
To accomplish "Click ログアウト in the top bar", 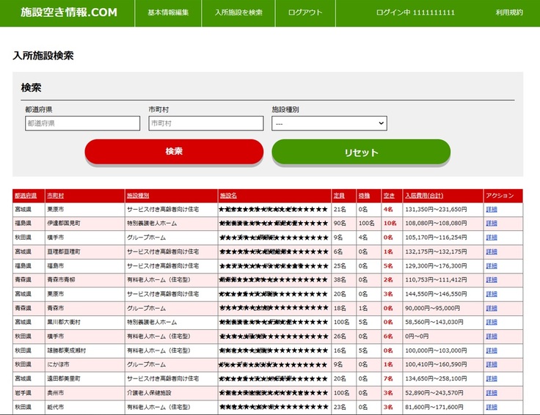I will (x=305, y=13).
